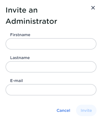This screenshot has height=121, width=104.
Task: Select the rounded field under Lastname
Action: pos(51,67)
